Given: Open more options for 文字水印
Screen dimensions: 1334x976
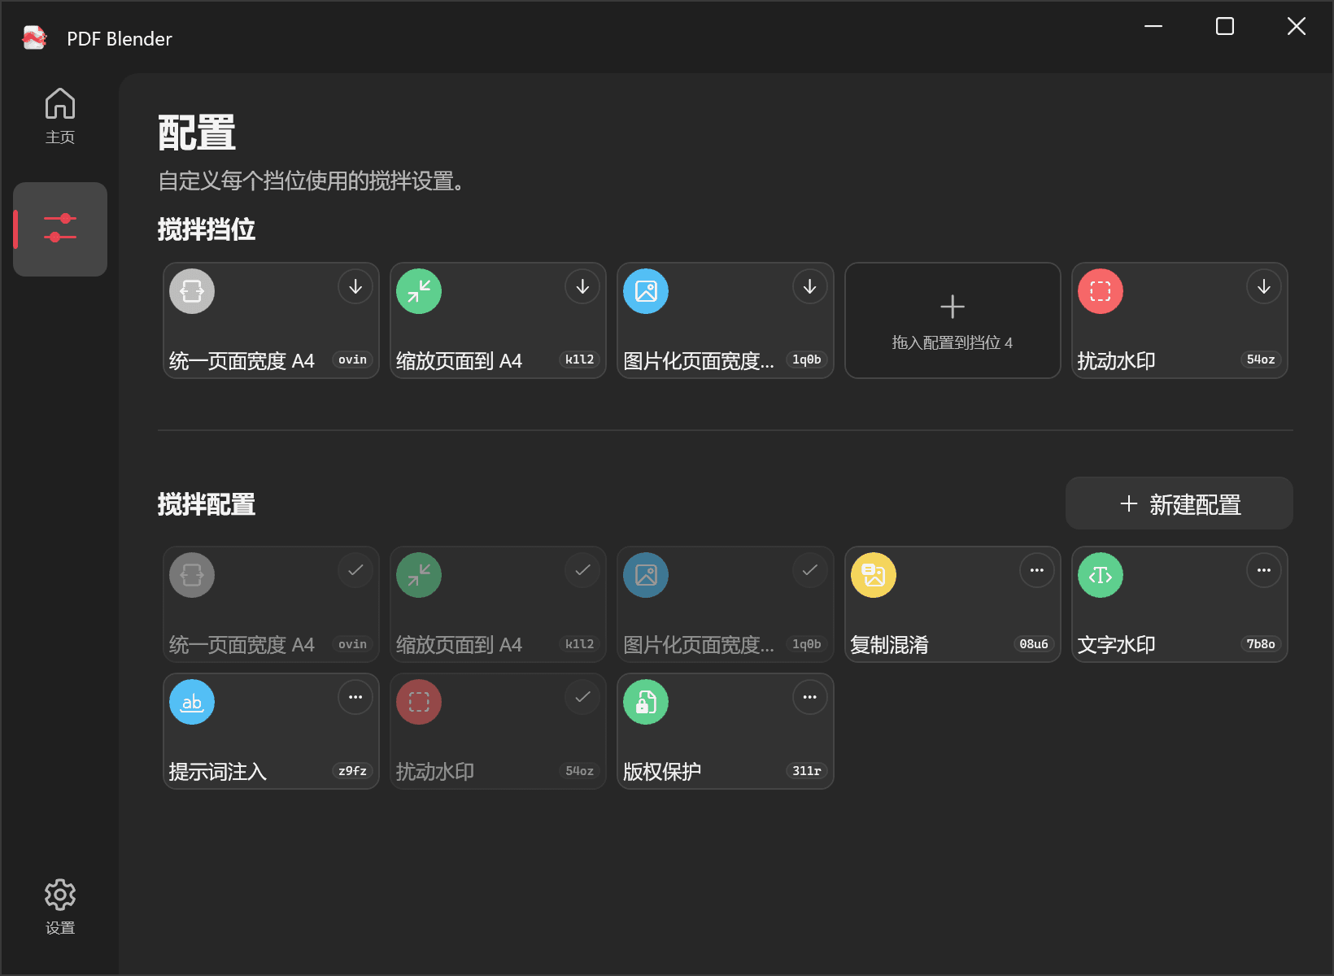Looking at the screenshot, I should click(1264, 570).
